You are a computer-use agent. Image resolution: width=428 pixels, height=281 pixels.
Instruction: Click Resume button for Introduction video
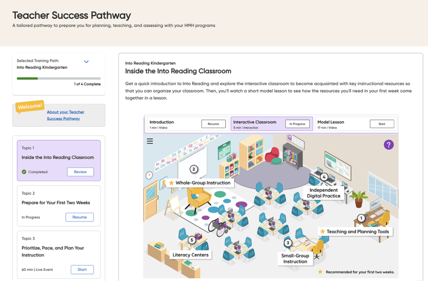click(213, 124)
